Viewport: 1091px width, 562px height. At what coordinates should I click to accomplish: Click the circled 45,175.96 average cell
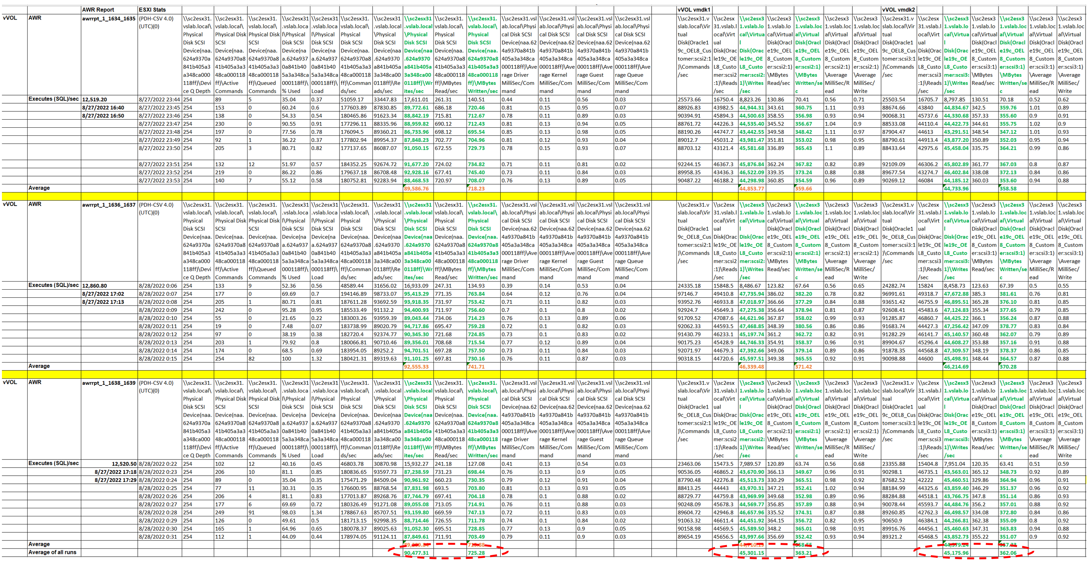coord(956,553)
